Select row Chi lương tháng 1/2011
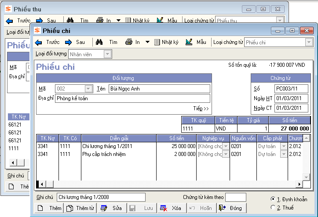The image size is (318, 217). [x=119, y=146]
